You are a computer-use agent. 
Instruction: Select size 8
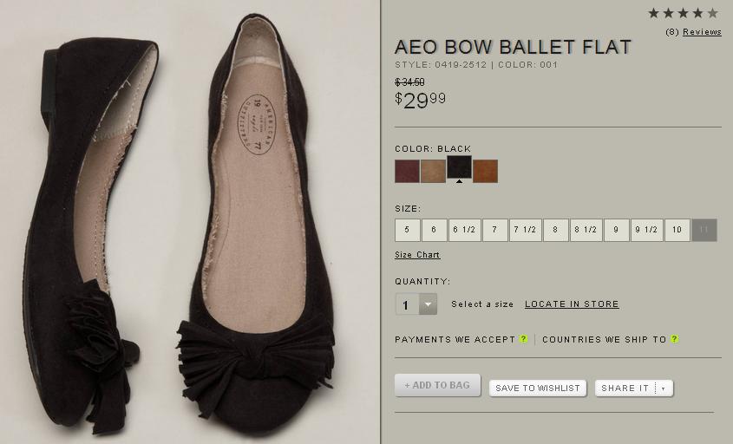(x=555, y=230)
